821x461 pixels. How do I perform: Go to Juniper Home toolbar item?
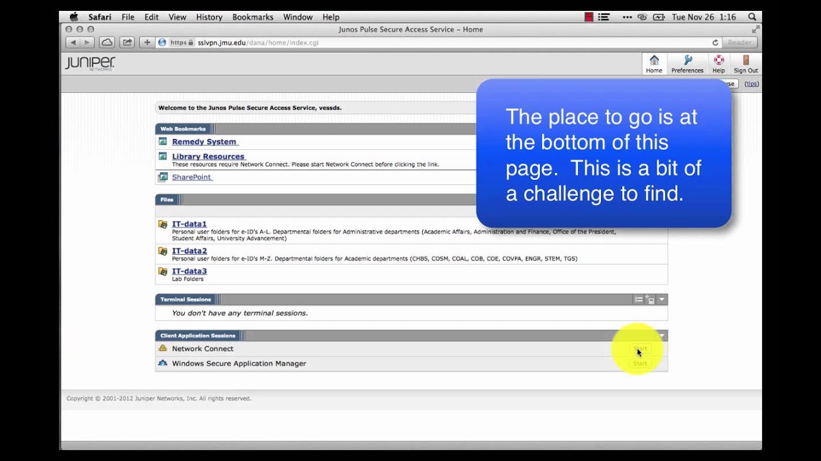(x=654, y=64)
